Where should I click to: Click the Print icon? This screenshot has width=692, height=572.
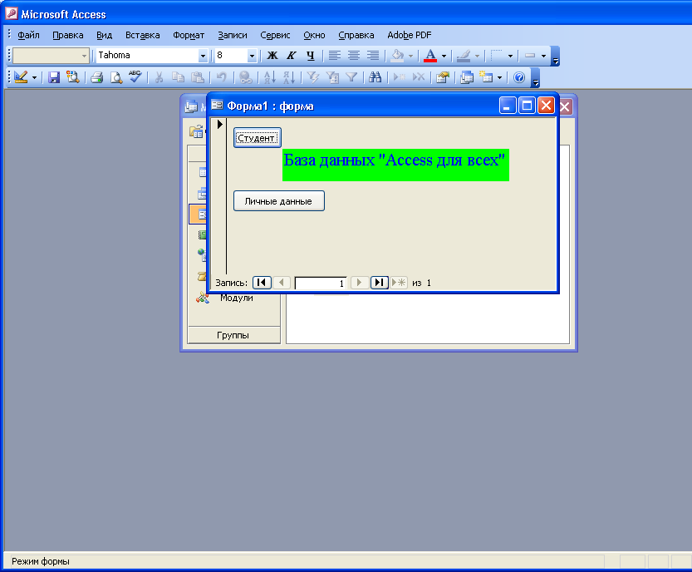[96, 77]
